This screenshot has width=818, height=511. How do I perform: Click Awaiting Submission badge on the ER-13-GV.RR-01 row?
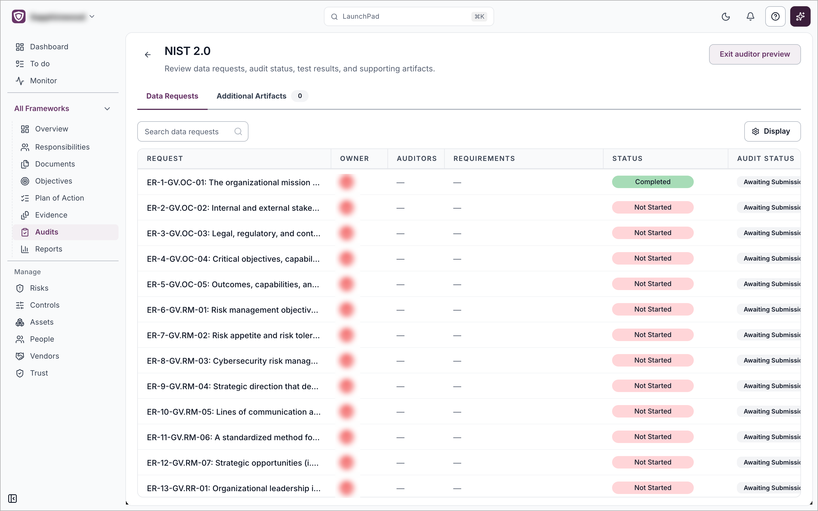click(x=769, y=488)
